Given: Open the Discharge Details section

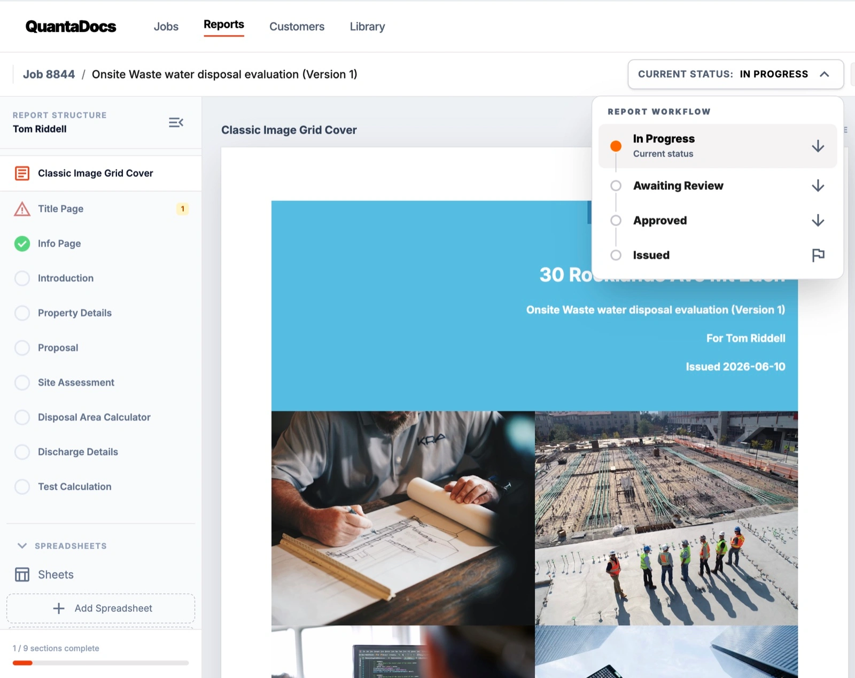Looking at the screenshot, I should click(100, 452).
